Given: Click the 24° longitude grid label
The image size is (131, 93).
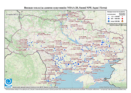Looking at the screenshot, I should pos(22,12).
